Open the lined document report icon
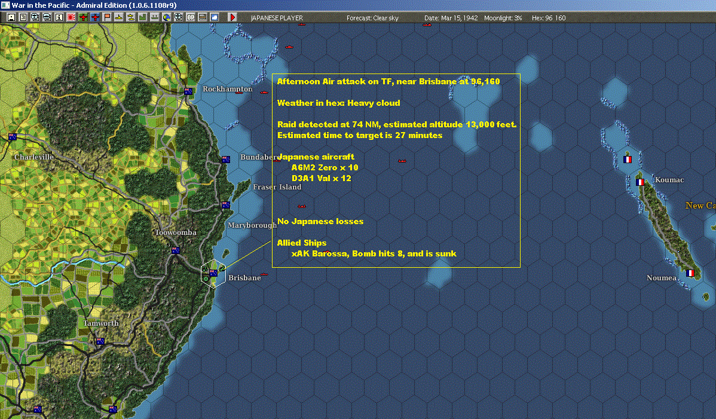Viewport: 716px width, 419px height. click(23, 17)
